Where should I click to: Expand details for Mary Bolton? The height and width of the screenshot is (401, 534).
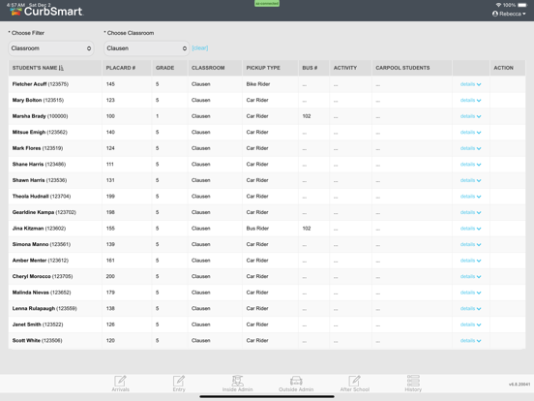[470, 101]
